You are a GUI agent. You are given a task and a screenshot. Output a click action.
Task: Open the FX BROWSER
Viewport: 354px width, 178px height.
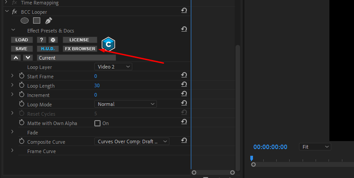pyautogui.click(x=80, y=49)
